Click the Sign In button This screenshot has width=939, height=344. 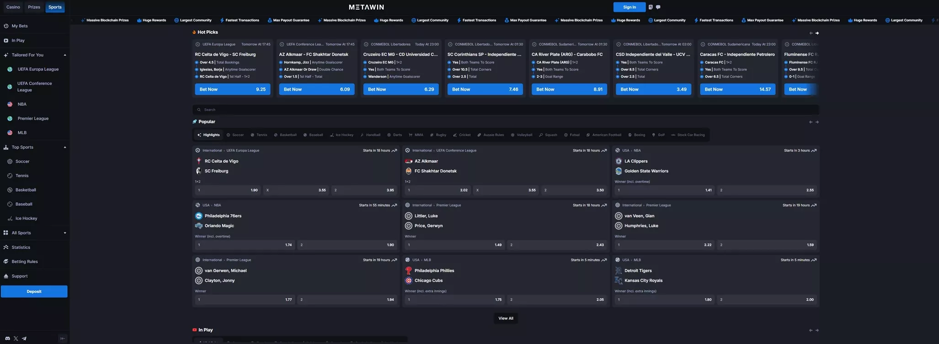(x=630, y=7)
